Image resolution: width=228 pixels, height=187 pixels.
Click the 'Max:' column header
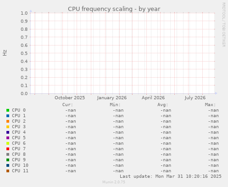[210, 105]
